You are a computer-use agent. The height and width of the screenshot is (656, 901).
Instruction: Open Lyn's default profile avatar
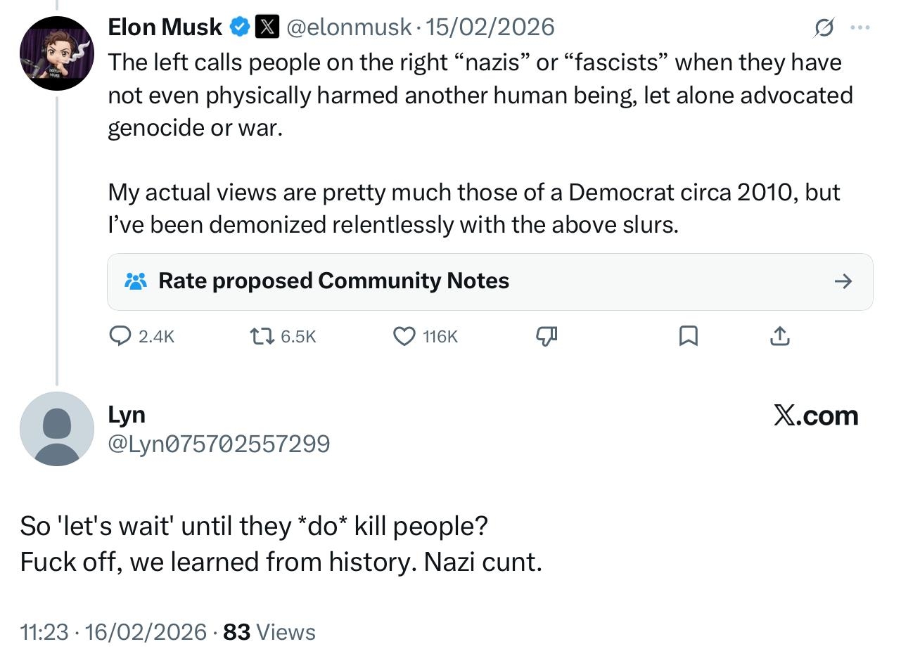click(57, 429)
